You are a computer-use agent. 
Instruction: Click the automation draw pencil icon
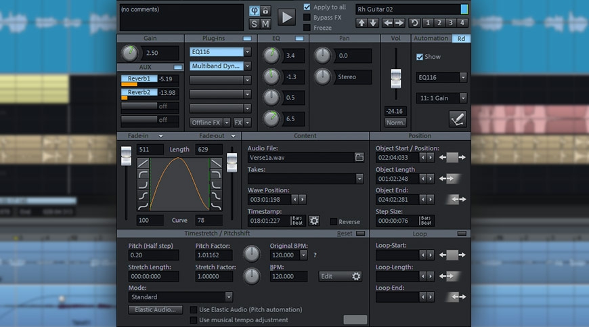[x=458, y=119]
